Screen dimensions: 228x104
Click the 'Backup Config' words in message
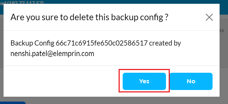32,43
